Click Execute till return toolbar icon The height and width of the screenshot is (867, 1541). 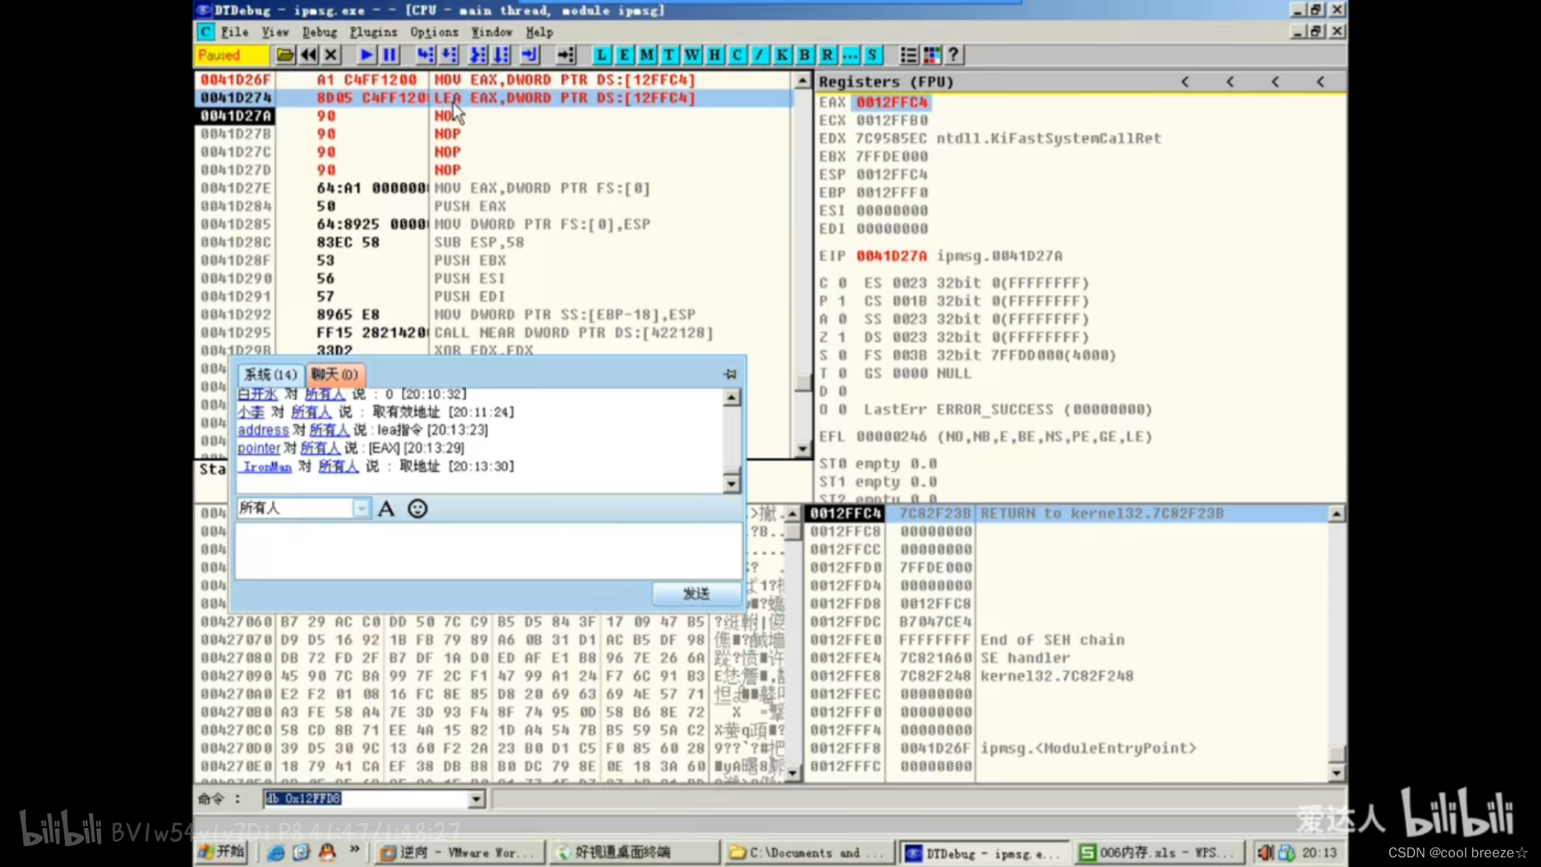(x=530, y=55)
